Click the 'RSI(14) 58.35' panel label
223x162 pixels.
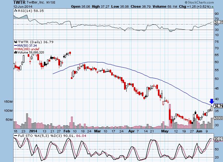pyautogui.click(x=31, y=11)
